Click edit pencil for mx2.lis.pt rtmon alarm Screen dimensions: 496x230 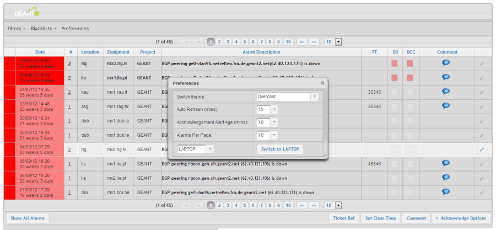482,178
